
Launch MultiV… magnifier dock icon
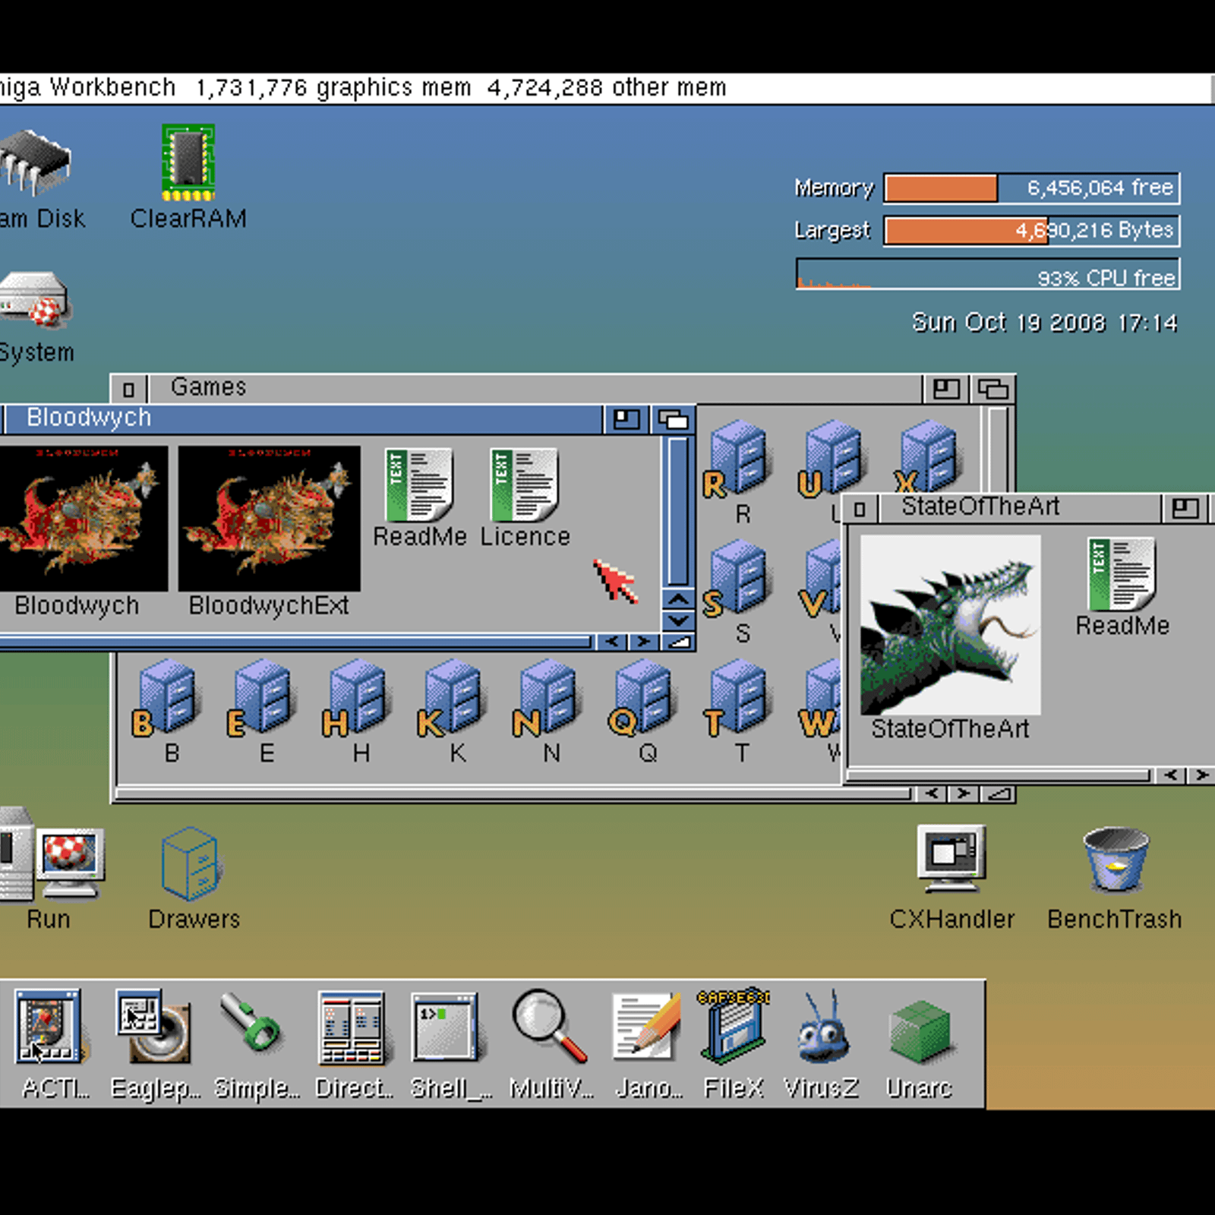548,1025
